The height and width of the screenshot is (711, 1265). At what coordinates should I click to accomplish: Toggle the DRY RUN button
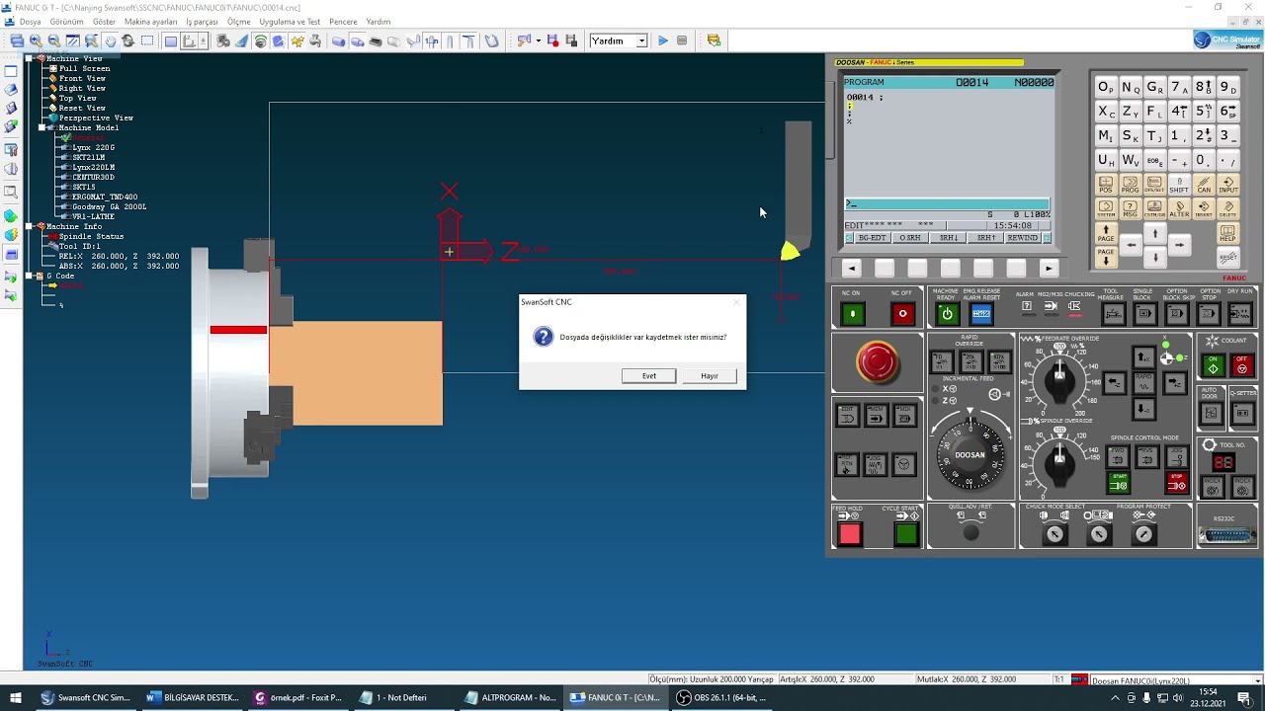point(1239,314)
